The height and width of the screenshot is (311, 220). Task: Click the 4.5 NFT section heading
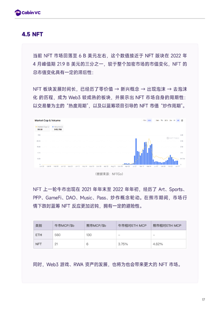(32, 34)
